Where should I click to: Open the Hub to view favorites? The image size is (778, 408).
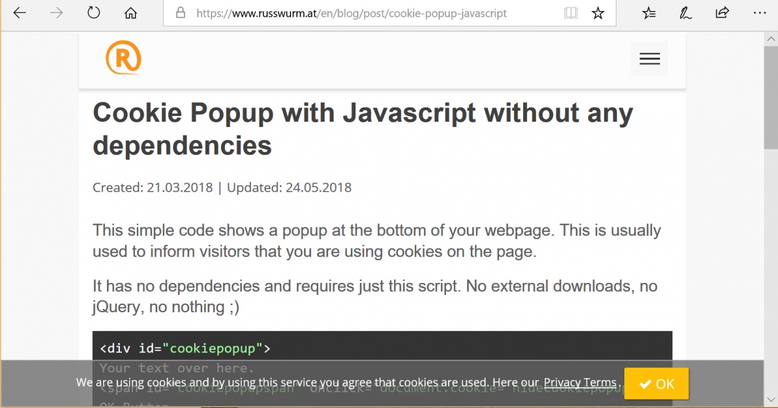[x=648, y=13]
